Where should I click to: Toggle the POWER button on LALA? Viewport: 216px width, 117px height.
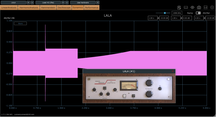pyautogui.click(x=124, y=96)
